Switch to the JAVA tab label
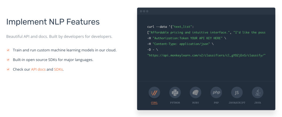The height and width of the screenshot is (117, 282). click(258, 103)
